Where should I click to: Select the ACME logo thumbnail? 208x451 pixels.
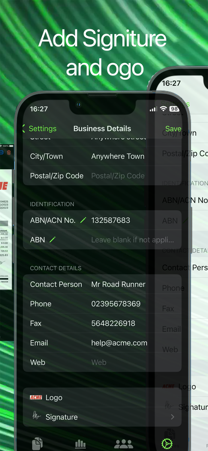coord(36,397)
